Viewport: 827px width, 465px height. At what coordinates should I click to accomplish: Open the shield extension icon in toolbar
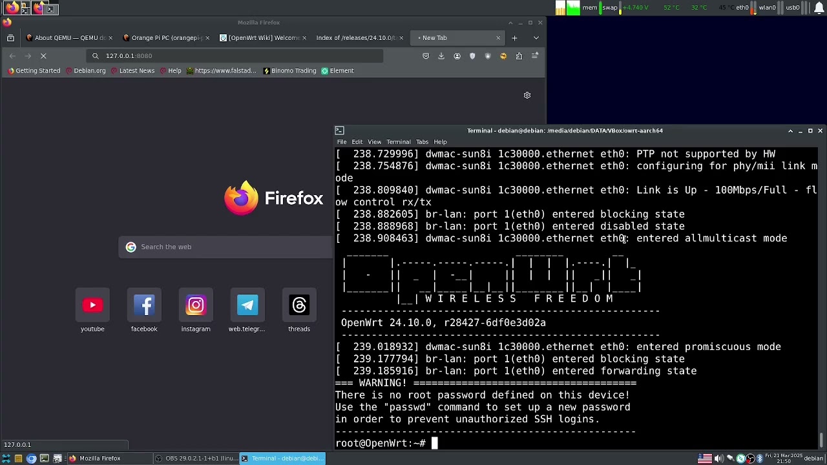point(472,56)
